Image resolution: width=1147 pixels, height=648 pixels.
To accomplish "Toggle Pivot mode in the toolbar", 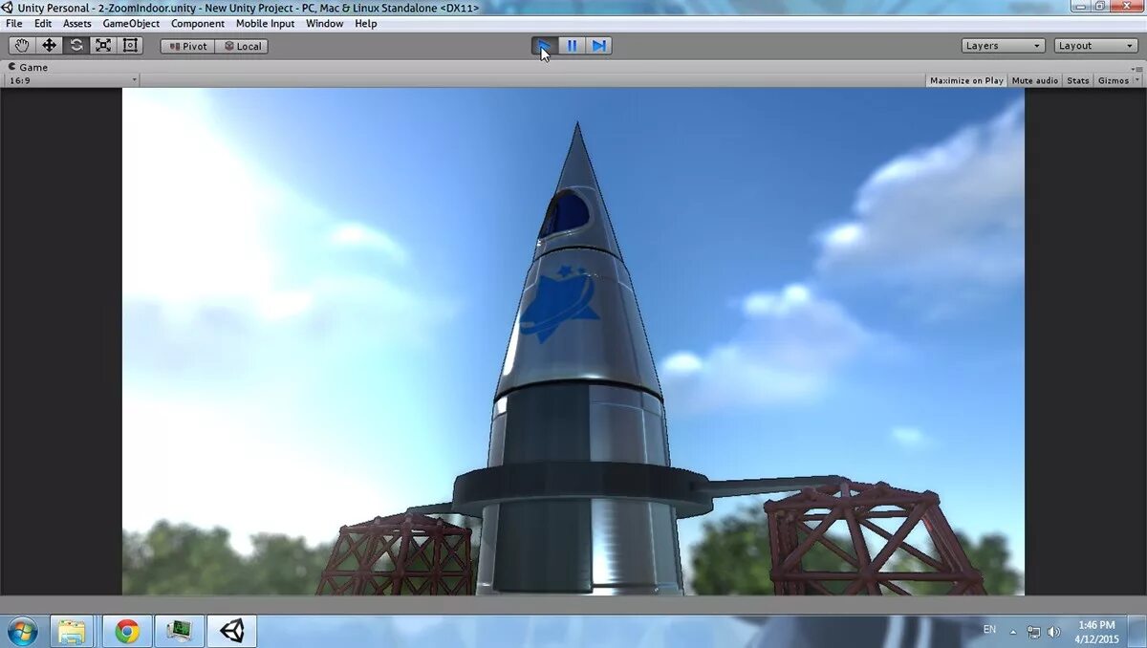I will [186, 45].
